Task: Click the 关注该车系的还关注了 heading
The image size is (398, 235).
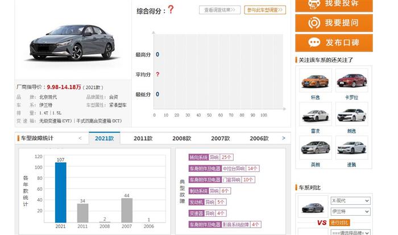Action: click(x=326, y=60)
